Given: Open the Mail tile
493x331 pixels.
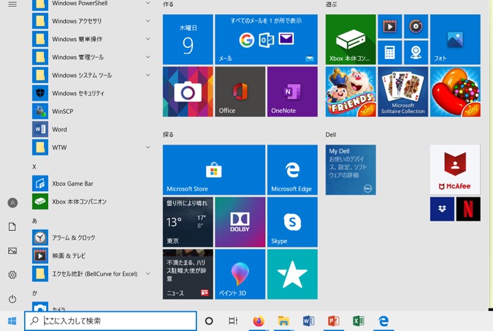Looking at the screenshot, I should pos(266,39).
